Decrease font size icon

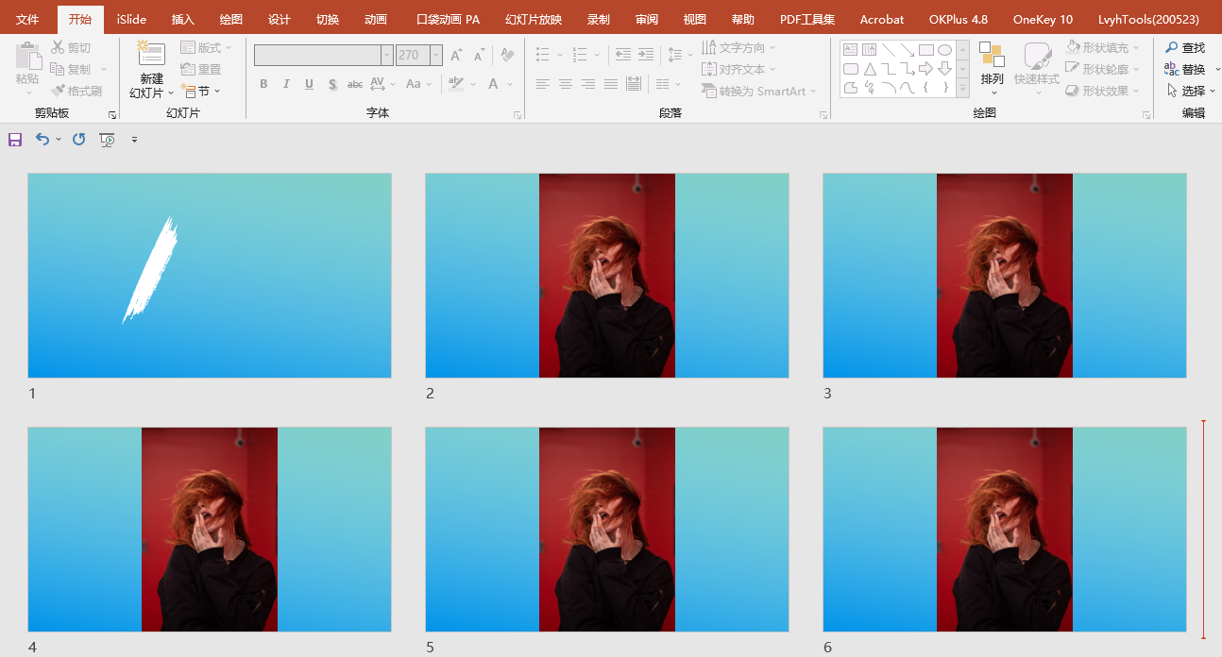pos(479,56)
